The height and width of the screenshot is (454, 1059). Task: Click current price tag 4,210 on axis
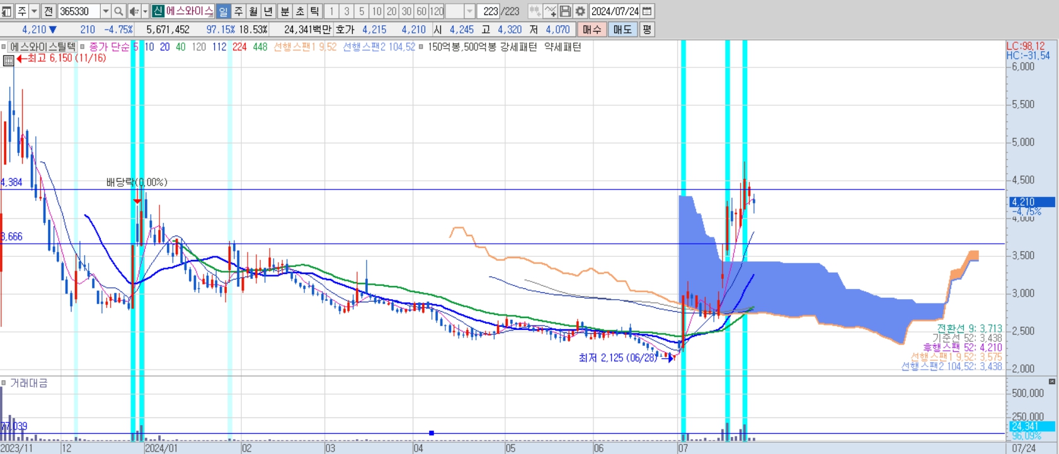(x=1032, y=202)
